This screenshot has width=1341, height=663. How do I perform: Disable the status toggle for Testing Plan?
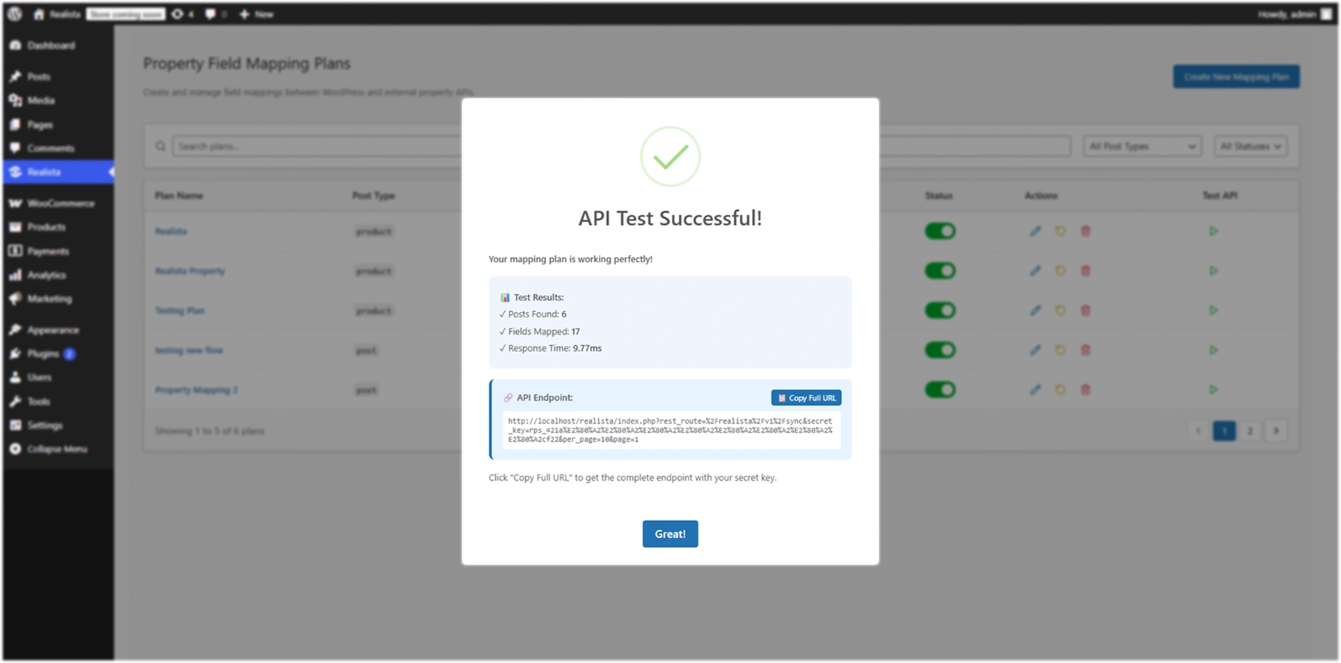(x=939, y=310)
